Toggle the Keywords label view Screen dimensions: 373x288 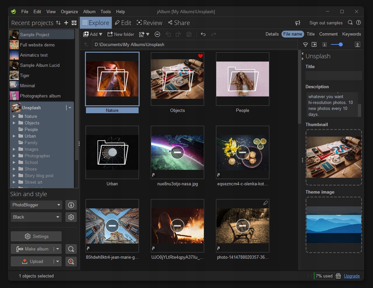click(x=351, y=34)
